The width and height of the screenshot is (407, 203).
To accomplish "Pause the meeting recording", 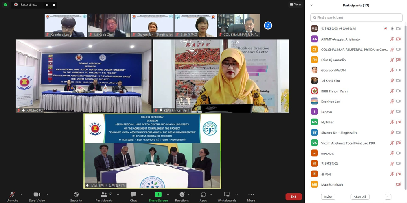I will point(47,5).
